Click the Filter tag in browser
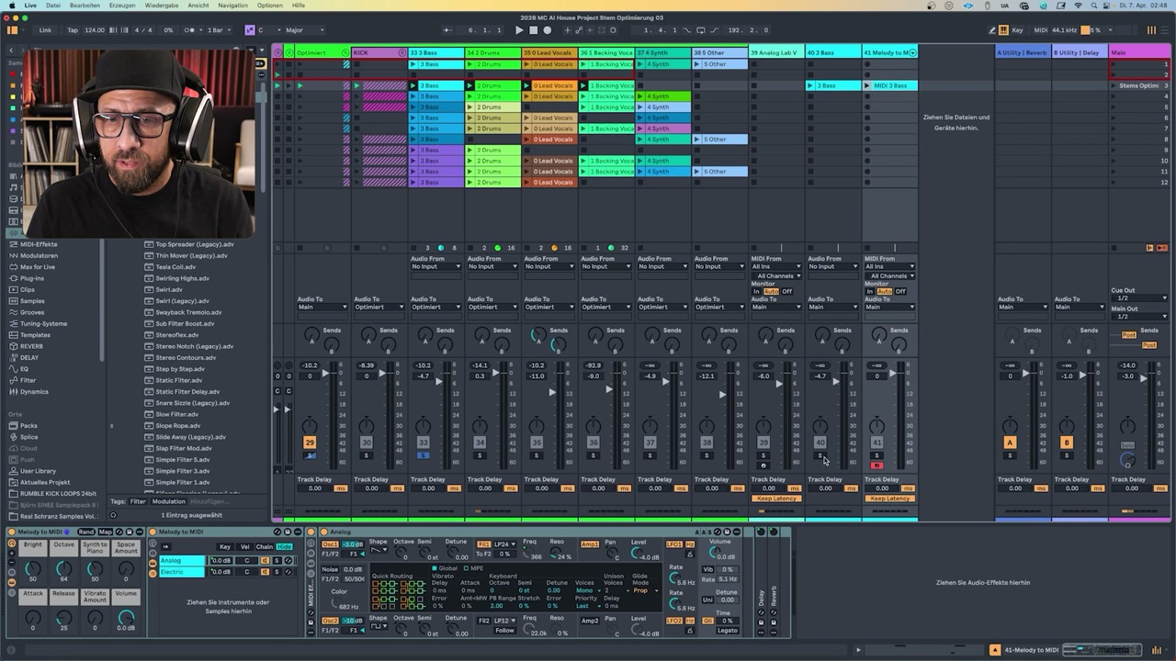Viewport: 1176px width, 661px height. tap(138, 501)
